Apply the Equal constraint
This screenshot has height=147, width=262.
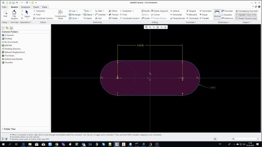tap(203, 15)
